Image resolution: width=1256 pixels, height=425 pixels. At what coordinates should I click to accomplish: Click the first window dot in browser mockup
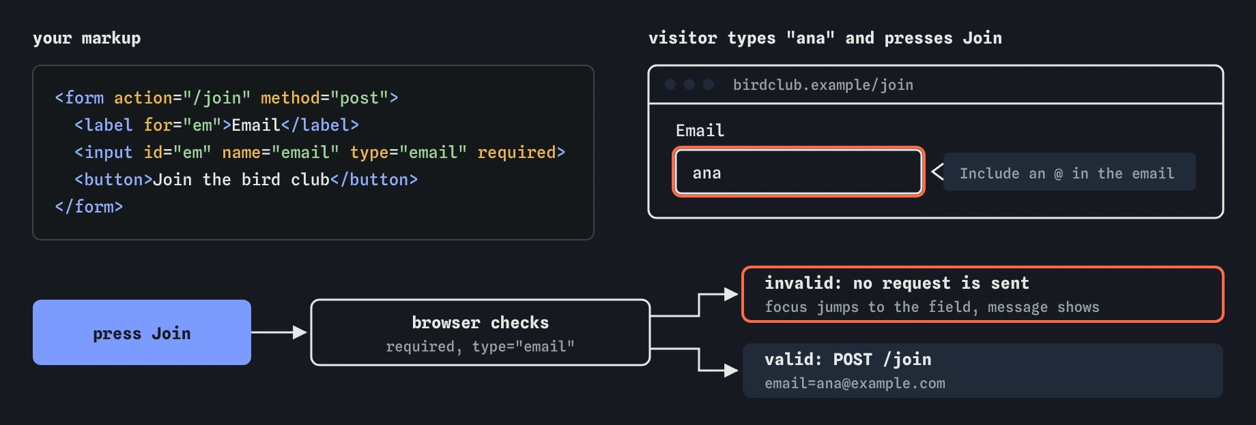(x=670, y=84)
